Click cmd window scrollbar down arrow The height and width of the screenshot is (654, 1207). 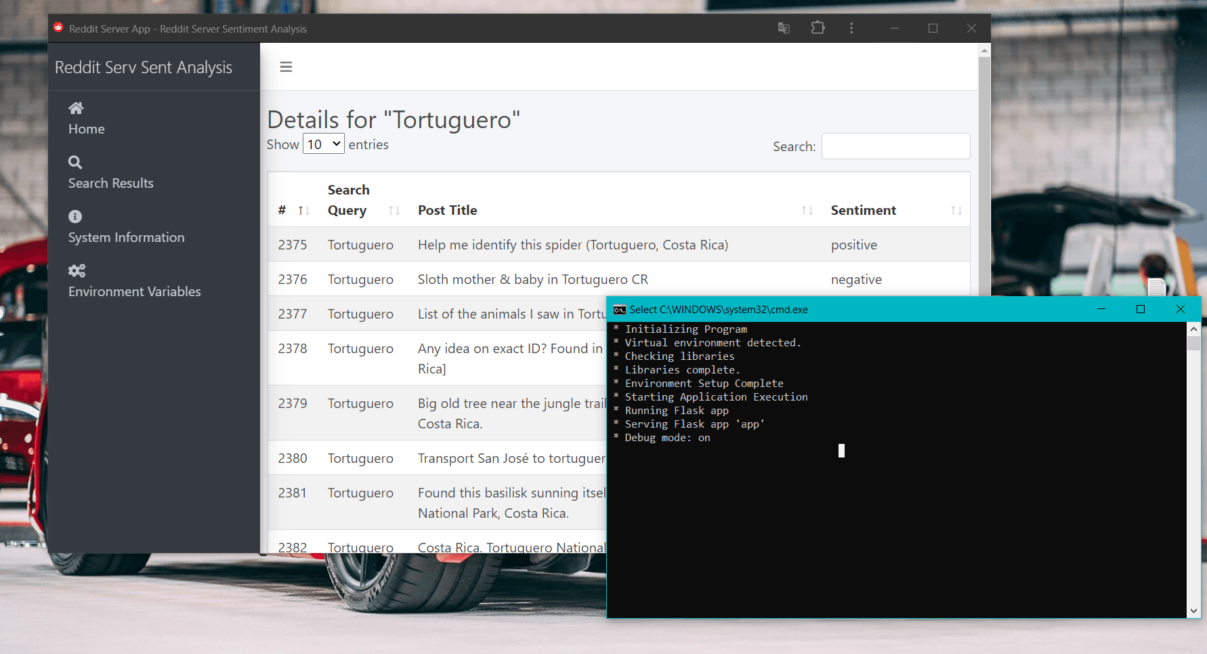(1193, 611)
